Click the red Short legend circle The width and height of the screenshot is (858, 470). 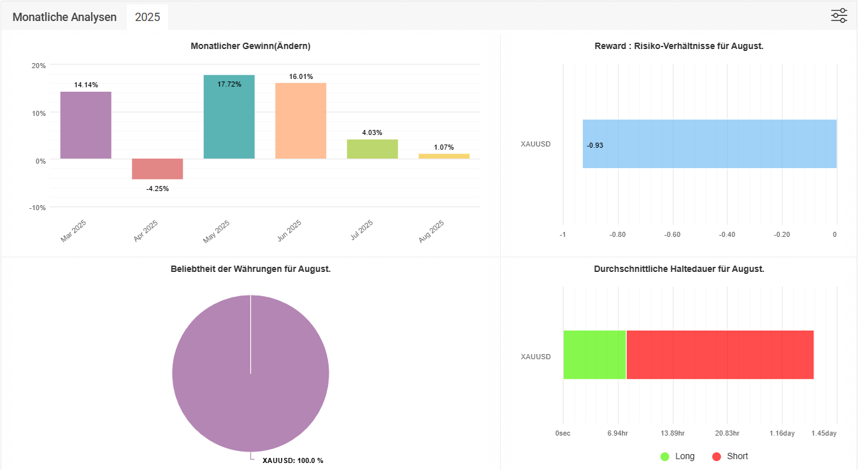(x=717, y=457)
